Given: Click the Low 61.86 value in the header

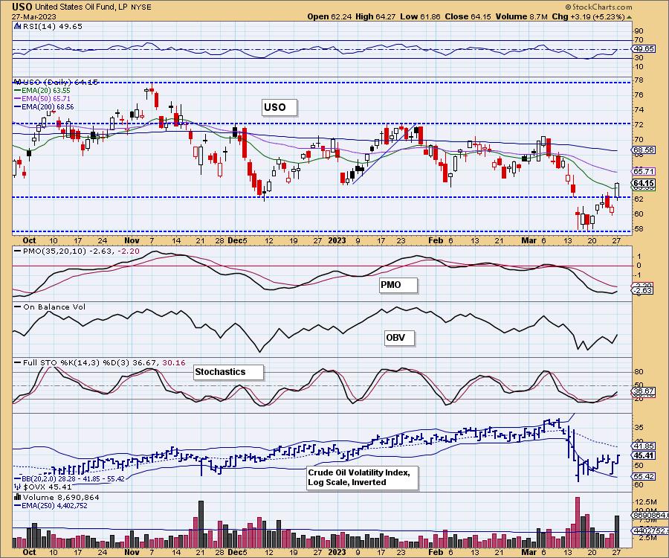Looking at the screenshot, I should [421, 16].
